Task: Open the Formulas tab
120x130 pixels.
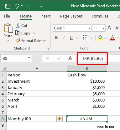Action: (x=100, y=16)
